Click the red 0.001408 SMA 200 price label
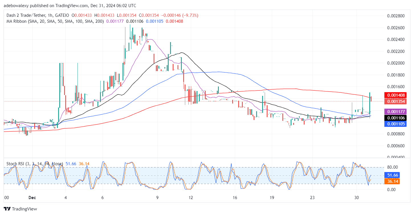 click(x=395, y=95)
